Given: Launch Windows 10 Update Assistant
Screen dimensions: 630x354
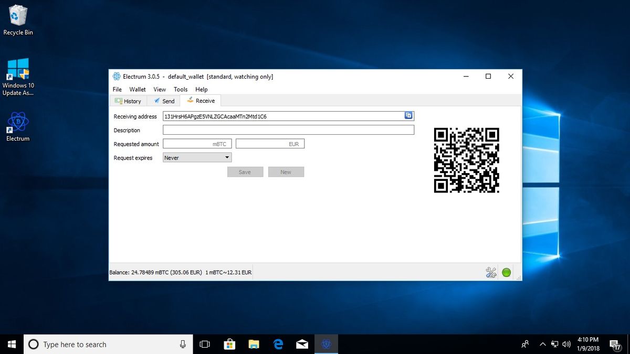Looking at the screenshot, I should click(x=18, y=71).
